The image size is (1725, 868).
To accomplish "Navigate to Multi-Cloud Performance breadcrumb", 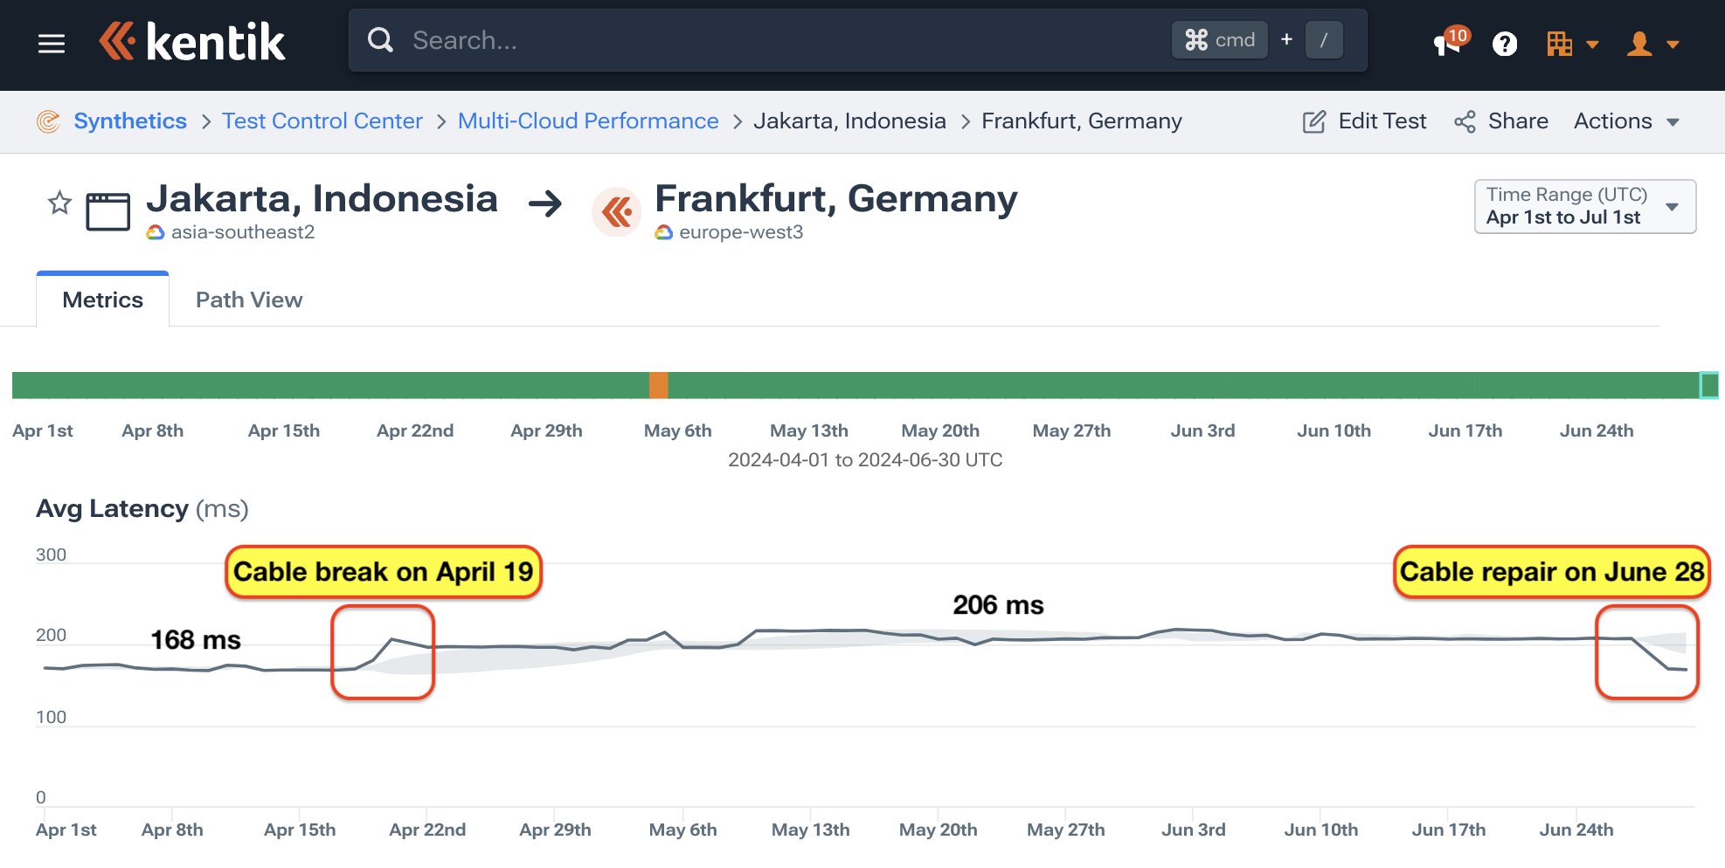I will click(587, 121).
